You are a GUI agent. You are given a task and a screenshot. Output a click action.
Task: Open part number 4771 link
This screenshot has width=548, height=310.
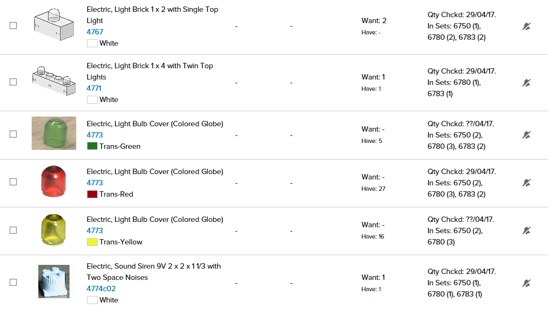pos(94,88)
